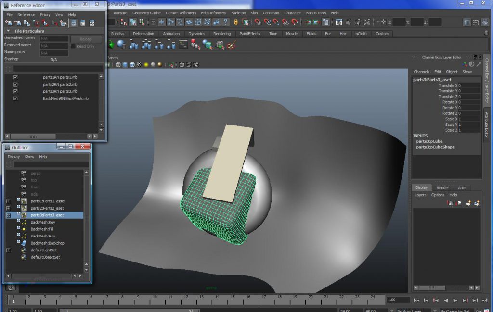The width and height of the screenshot is (493, 312).
Task: Open the Outliner Display menu
Action: (x=13, y=157)
